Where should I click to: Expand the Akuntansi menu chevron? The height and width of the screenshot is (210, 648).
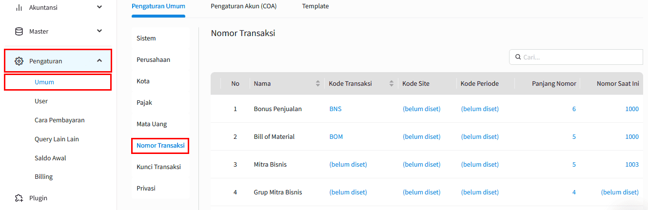point(99,7)
